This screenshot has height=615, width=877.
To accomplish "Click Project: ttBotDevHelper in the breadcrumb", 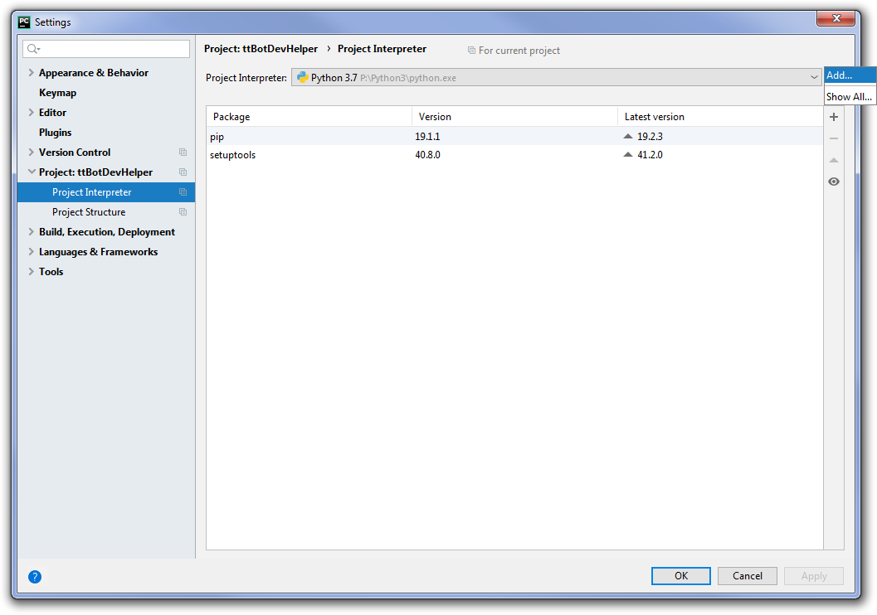I will click(x=261, y=49).
